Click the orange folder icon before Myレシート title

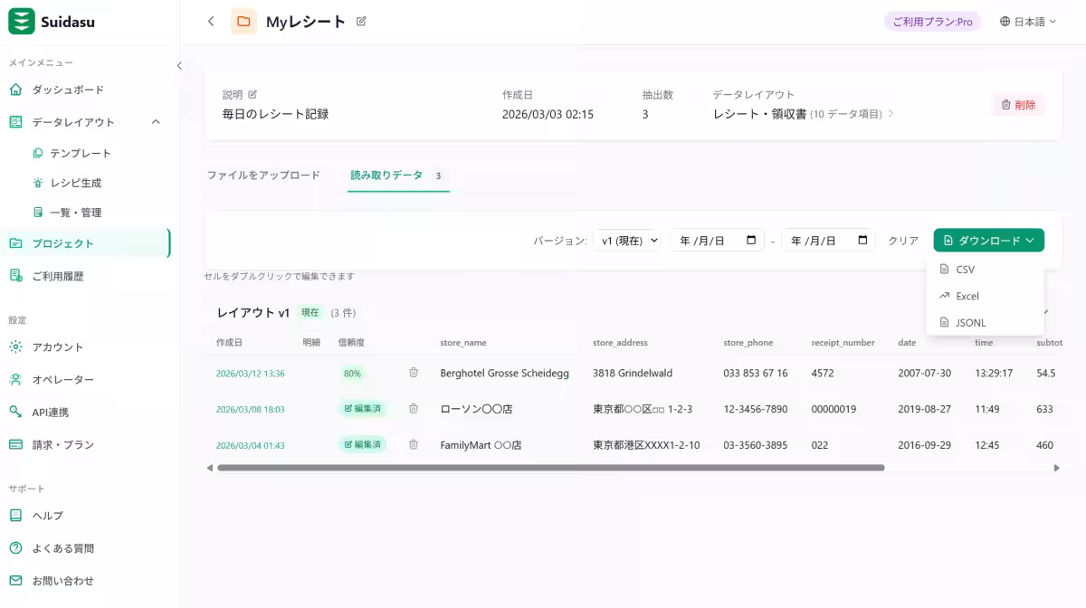click(x=243, y=20)
